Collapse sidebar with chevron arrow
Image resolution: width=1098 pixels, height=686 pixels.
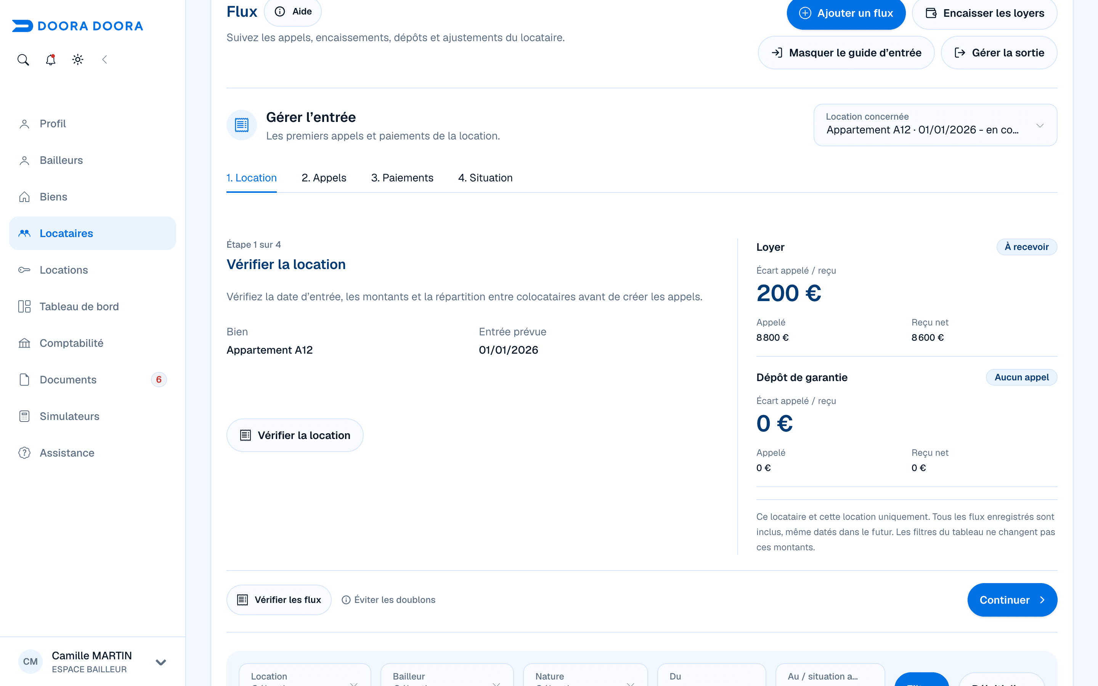coord(105,59)
